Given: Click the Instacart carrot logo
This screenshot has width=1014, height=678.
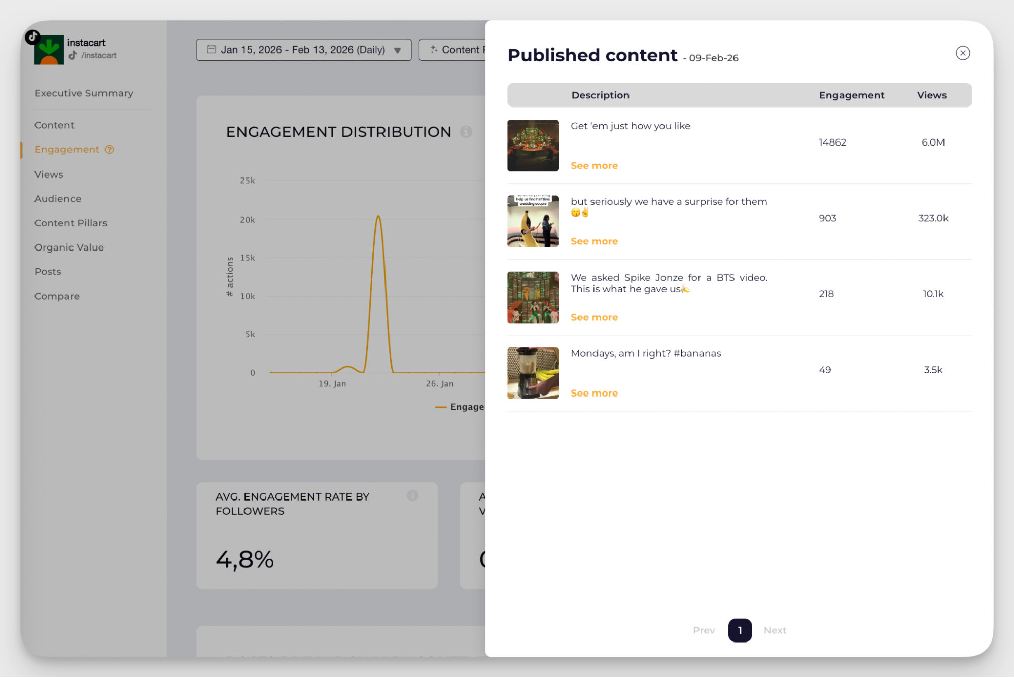Looking at the screenshot, I should coord(49,49).
